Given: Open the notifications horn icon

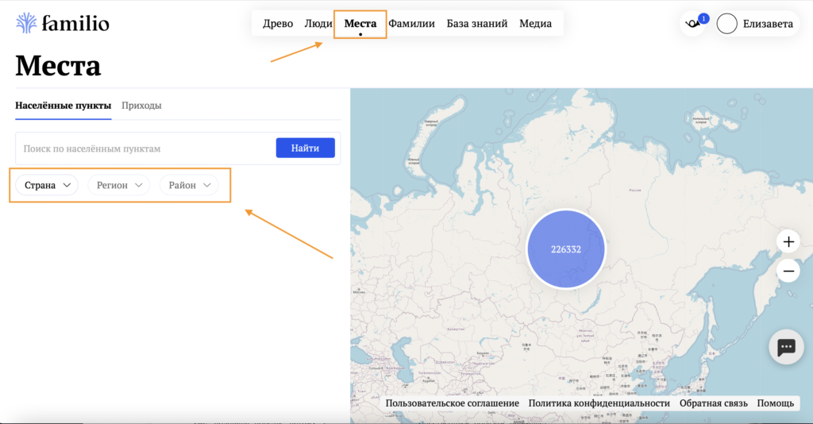Looking at the screenshot, I should click(693, 23).
